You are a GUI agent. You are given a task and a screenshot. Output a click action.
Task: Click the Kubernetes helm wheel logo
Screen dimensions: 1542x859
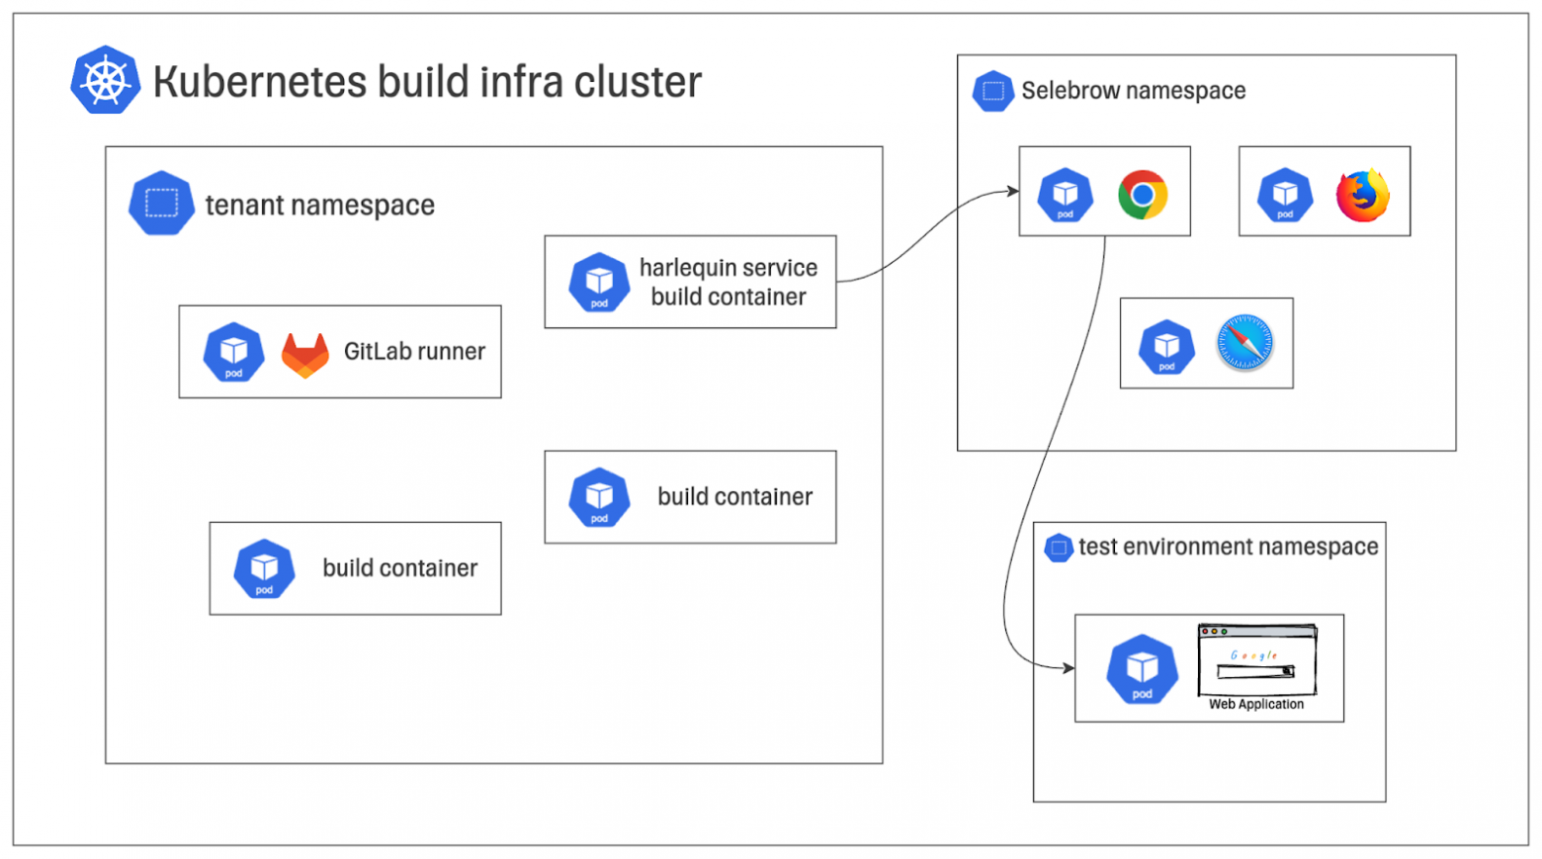coord(105,80)
